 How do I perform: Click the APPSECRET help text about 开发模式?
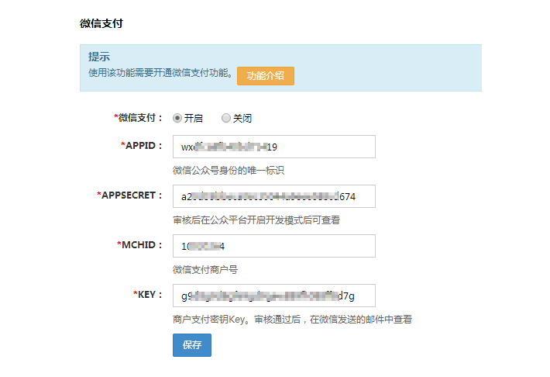[256, 220]
